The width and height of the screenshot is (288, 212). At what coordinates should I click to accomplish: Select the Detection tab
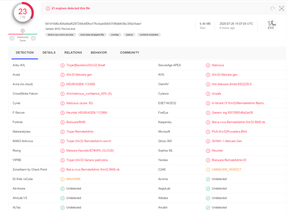click(x=25, y=53)
